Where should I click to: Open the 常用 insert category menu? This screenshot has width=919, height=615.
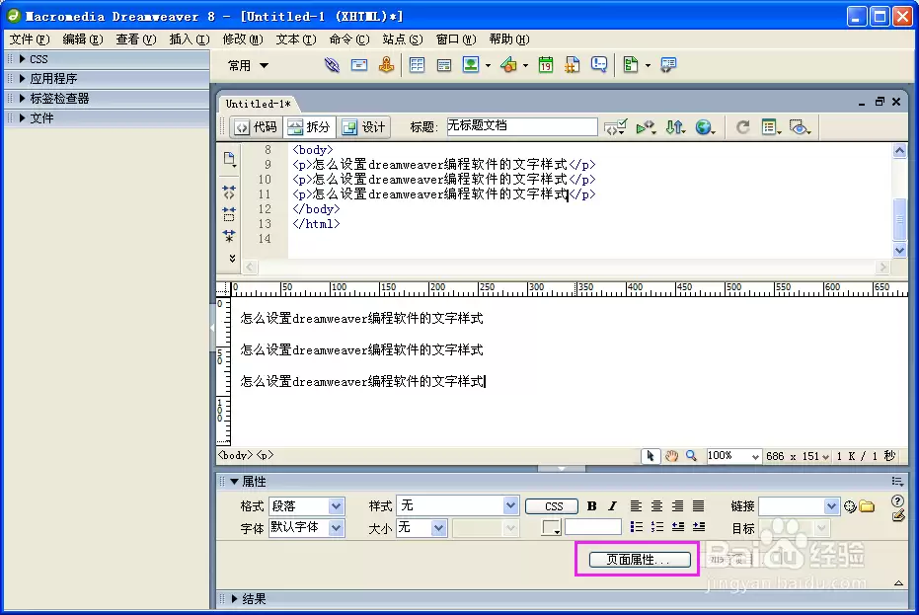pos(248,66)
